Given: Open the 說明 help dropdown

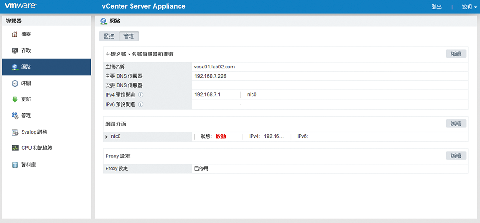Looking at the screenshot, I should point(469,7).
